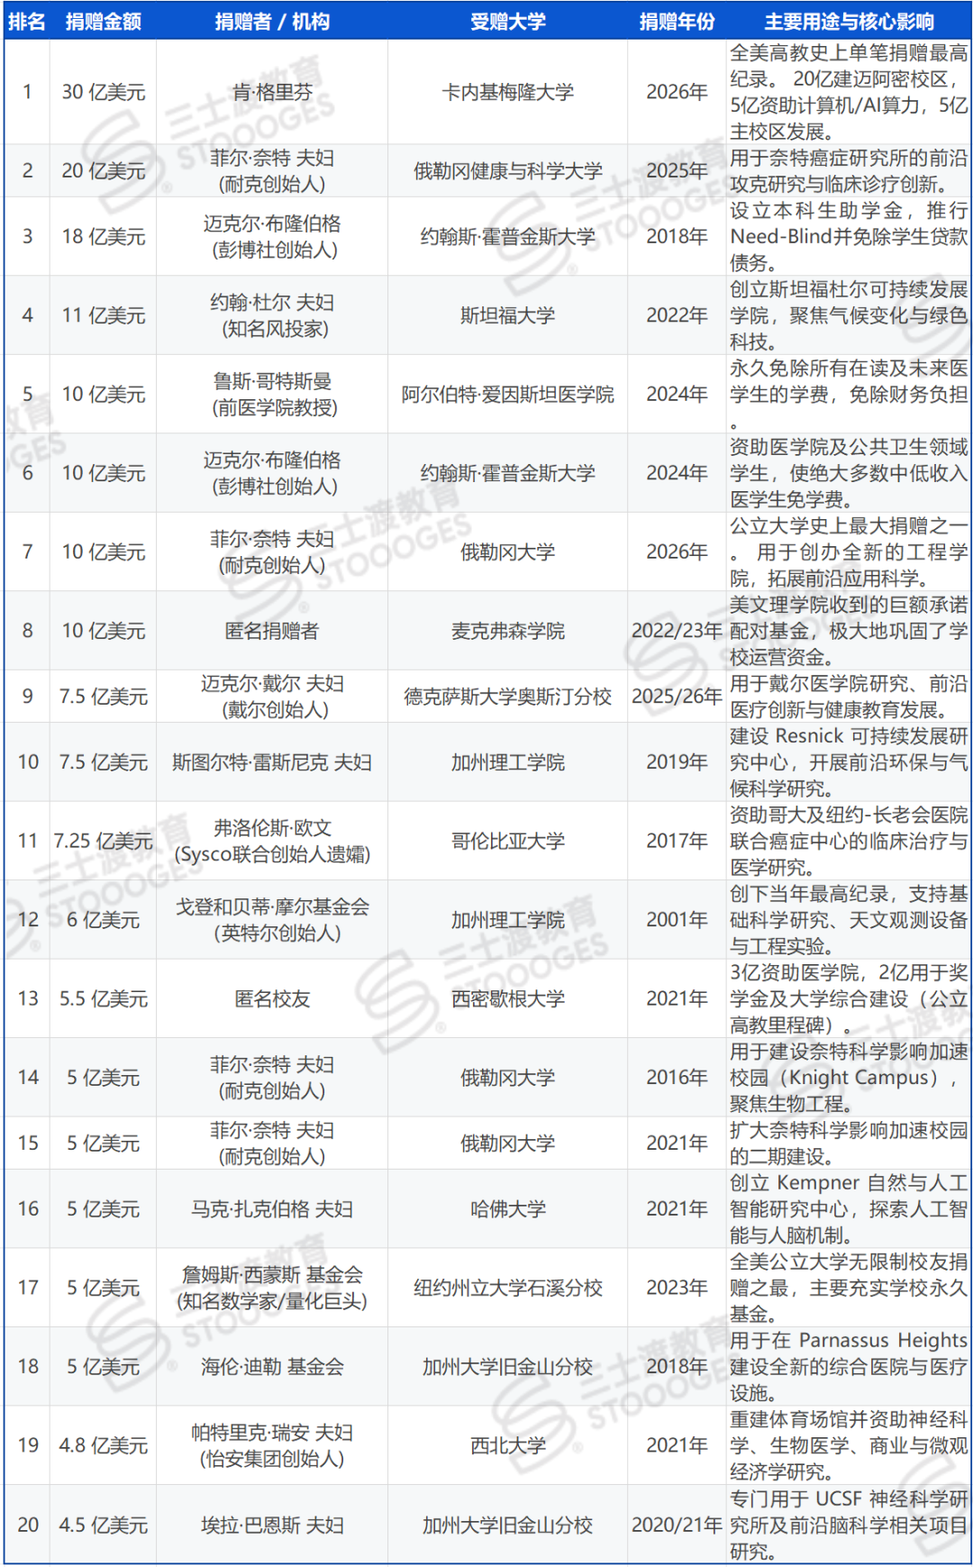The width and height of the screenshot is (973, 1567).
Task: Click the '捐赠者 / 机构' column header
Action: [272, 22]
